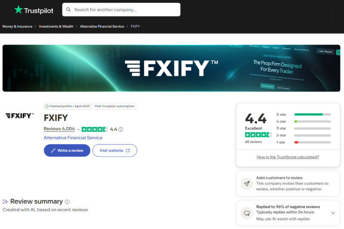Click the FXIFY breadcrumb text
This screenshot has width=344, height=229.
pyautogui.click(x=135, y=26)
